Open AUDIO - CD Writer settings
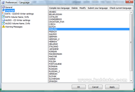The image size is (135, 92). (18, 20)
